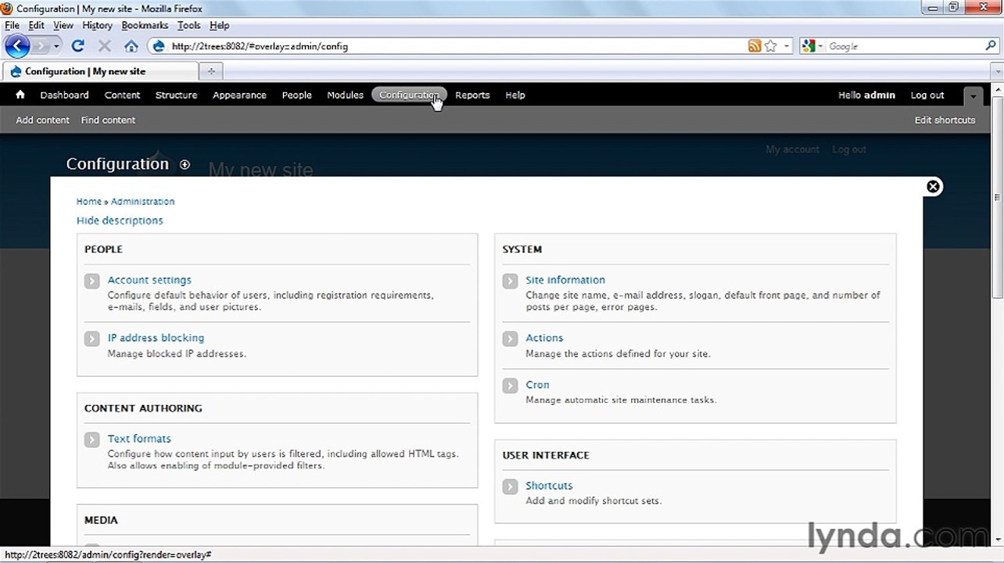Screen dimensions: 1004x563
Task: Open the Shortcuts configuration link
Action: (549, 486)
